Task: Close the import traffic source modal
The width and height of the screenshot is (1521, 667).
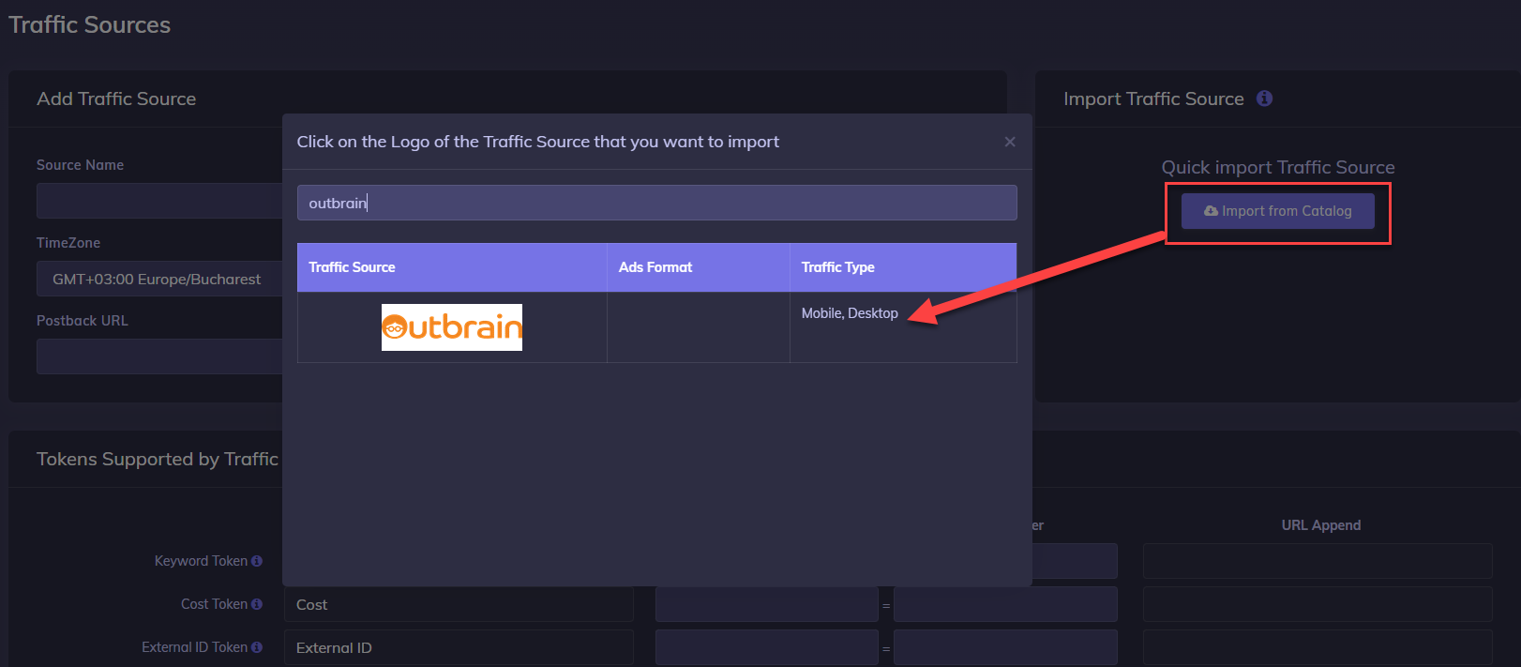Action: (1010, 142)
